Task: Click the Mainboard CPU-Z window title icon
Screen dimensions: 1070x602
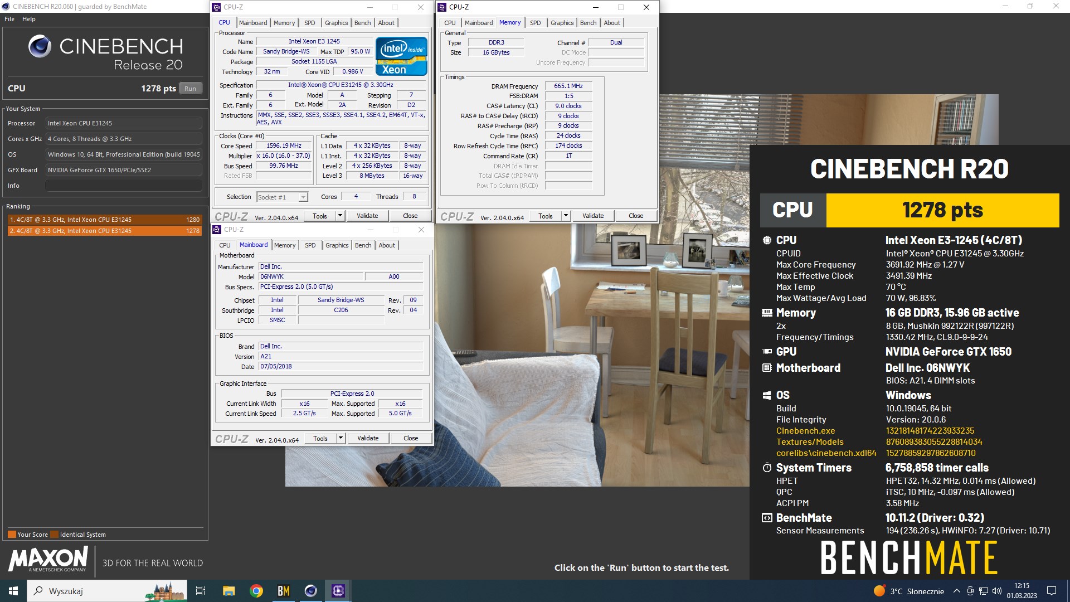Action: (217, 230)
